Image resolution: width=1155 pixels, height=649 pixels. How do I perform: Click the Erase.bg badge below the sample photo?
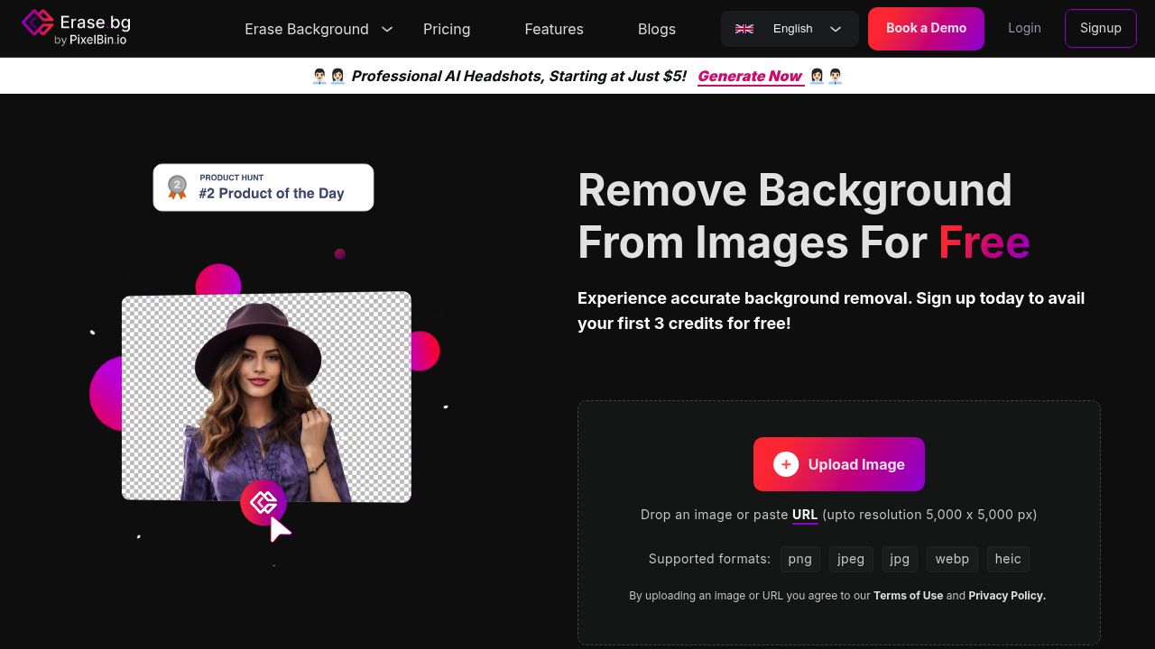(x=263, y=502)
